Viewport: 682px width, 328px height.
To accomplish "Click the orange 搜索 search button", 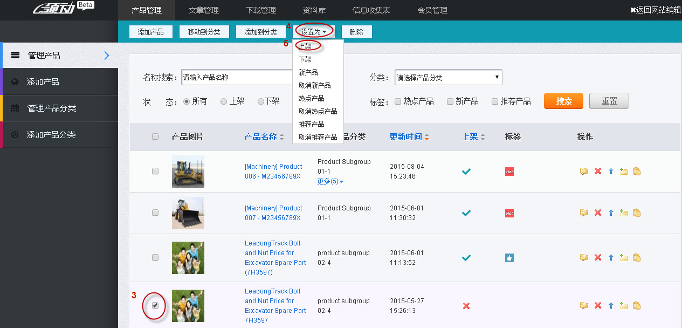I will [x=563, y=101].
